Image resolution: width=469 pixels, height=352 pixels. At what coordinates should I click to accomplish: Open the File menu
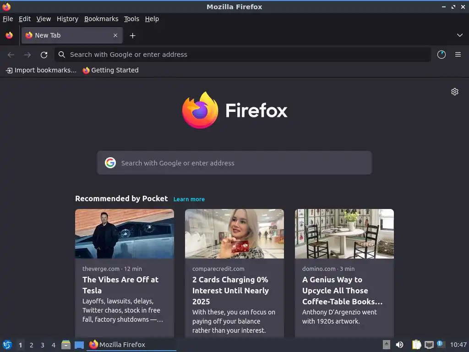[x=8, y=19]
